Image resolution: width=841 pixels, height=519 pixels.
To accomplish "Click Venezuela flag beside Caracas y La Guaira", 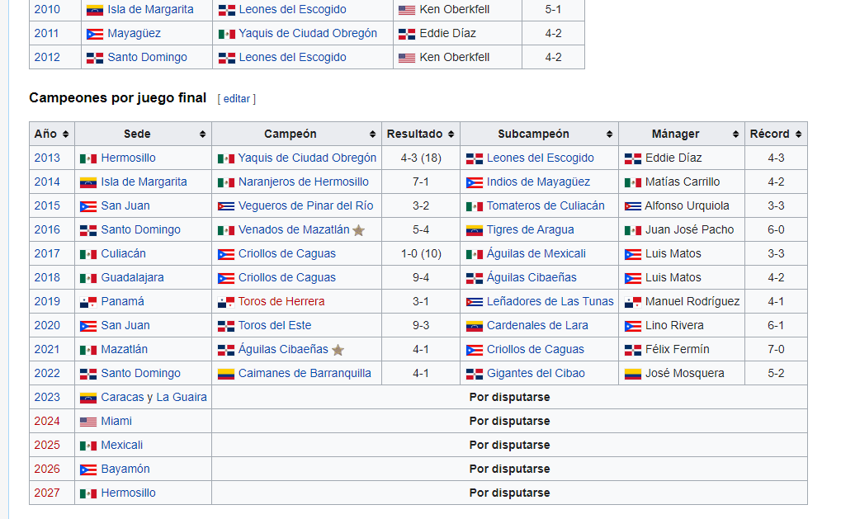I will (x=88, y=399).
